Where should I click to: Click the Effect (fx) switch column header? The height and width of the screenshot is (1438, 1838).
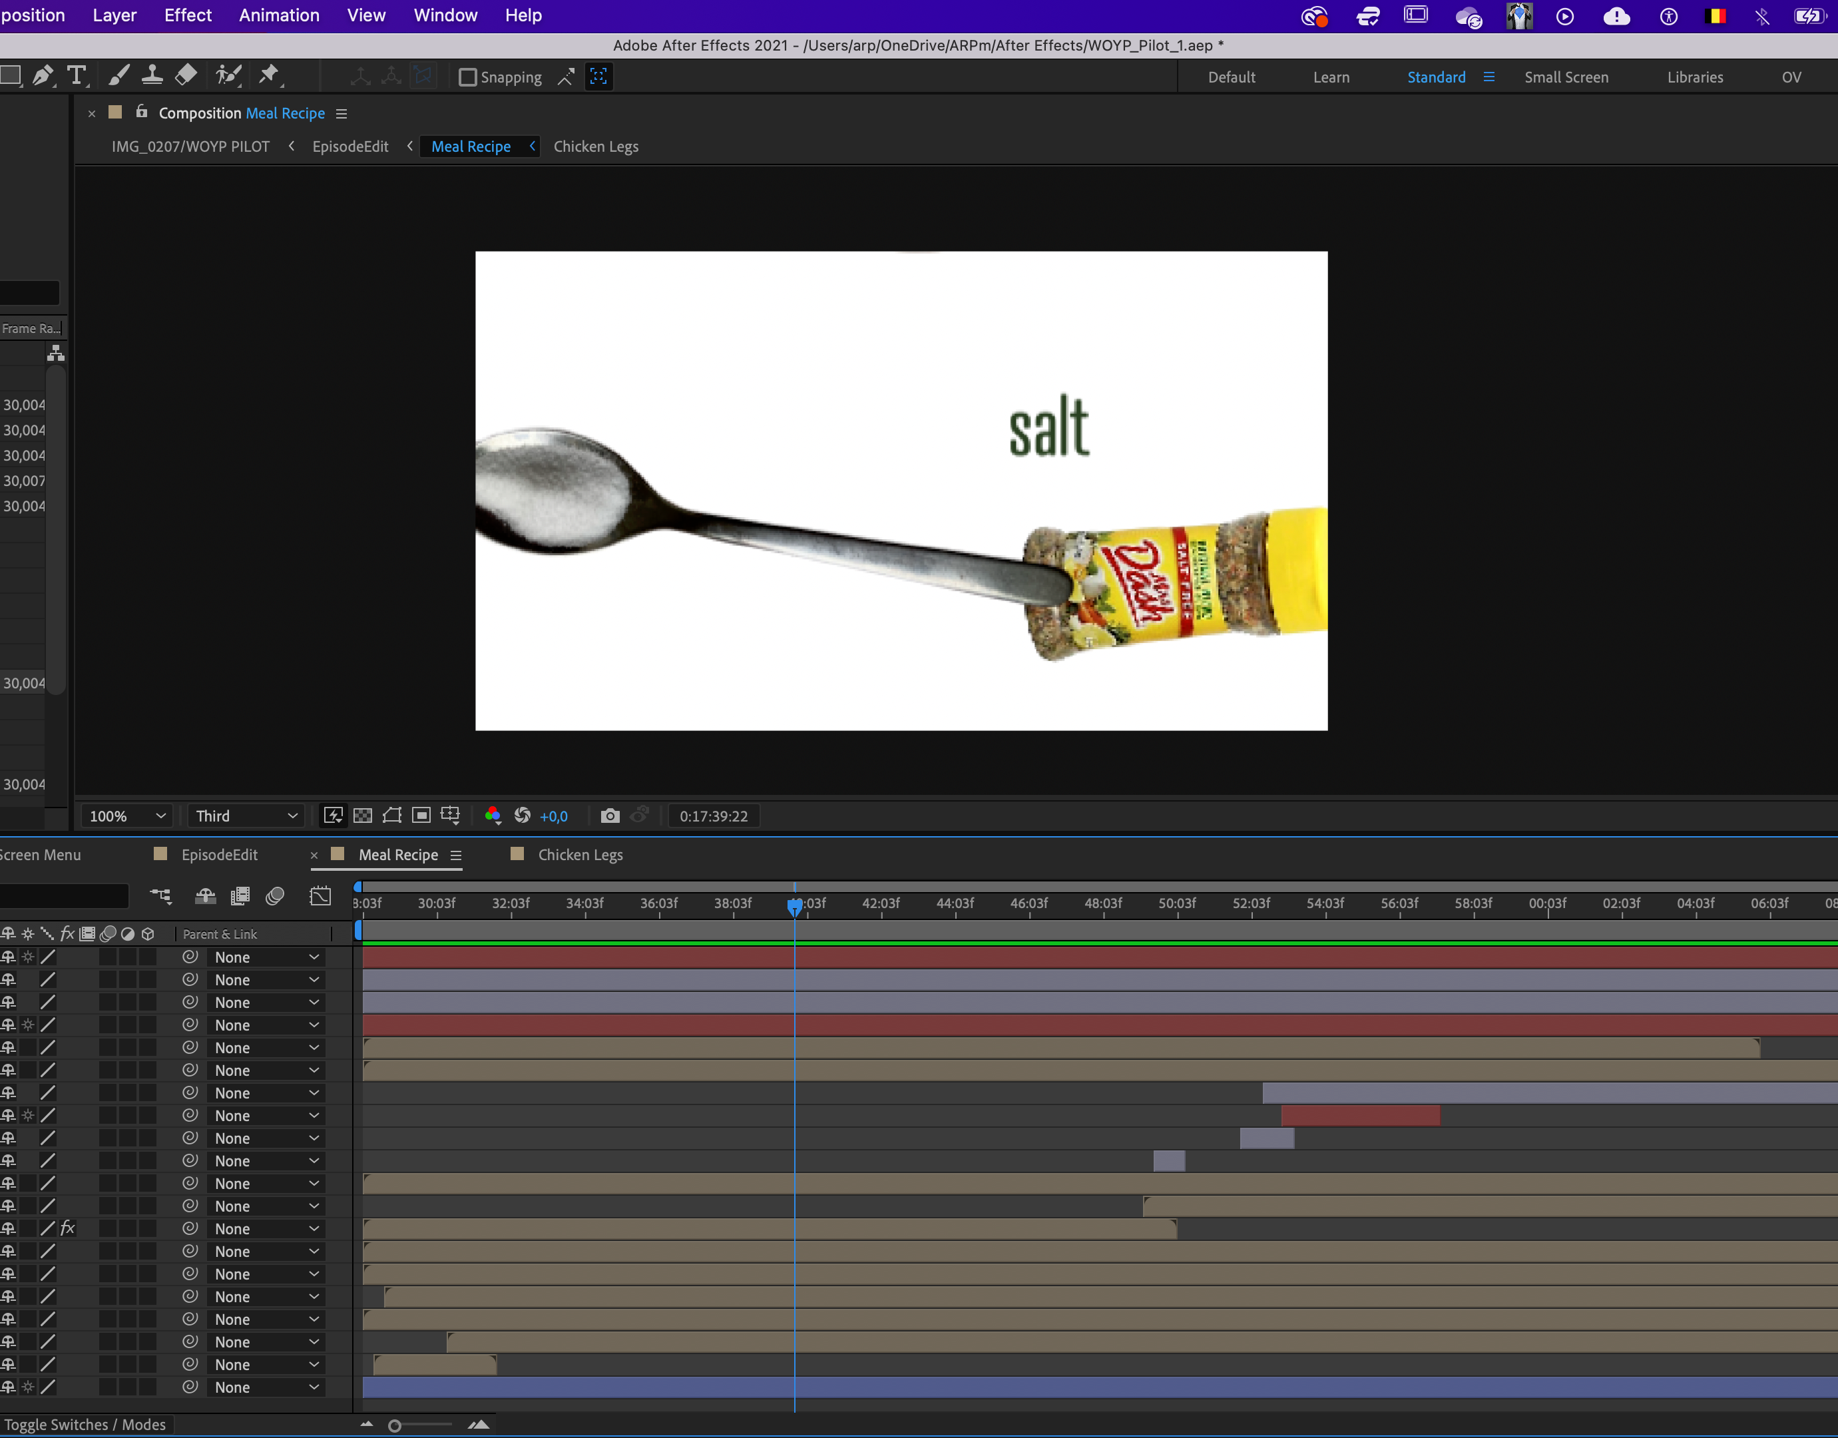click(67, 933)
